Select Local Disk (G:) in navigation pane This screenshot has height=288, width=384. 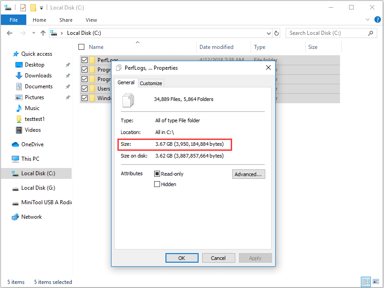pyautogui.click(x=38, y=188)
